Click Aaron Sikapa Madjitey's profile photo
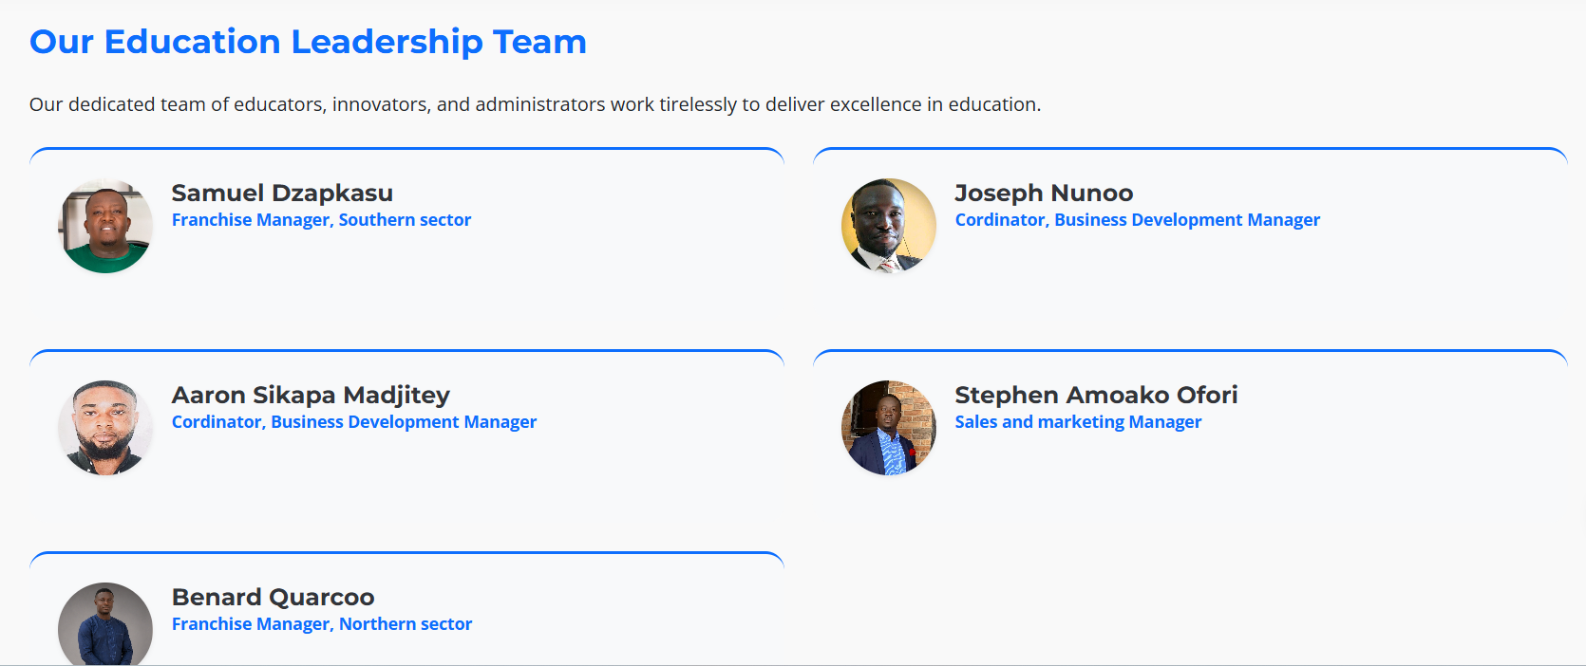1586x666 pixels. coord(105,428)
